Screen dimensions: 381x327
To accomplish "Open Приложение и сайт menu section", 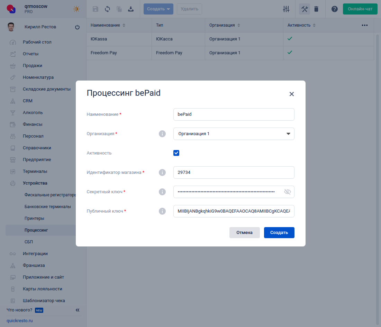I will [x=44, y=277].
